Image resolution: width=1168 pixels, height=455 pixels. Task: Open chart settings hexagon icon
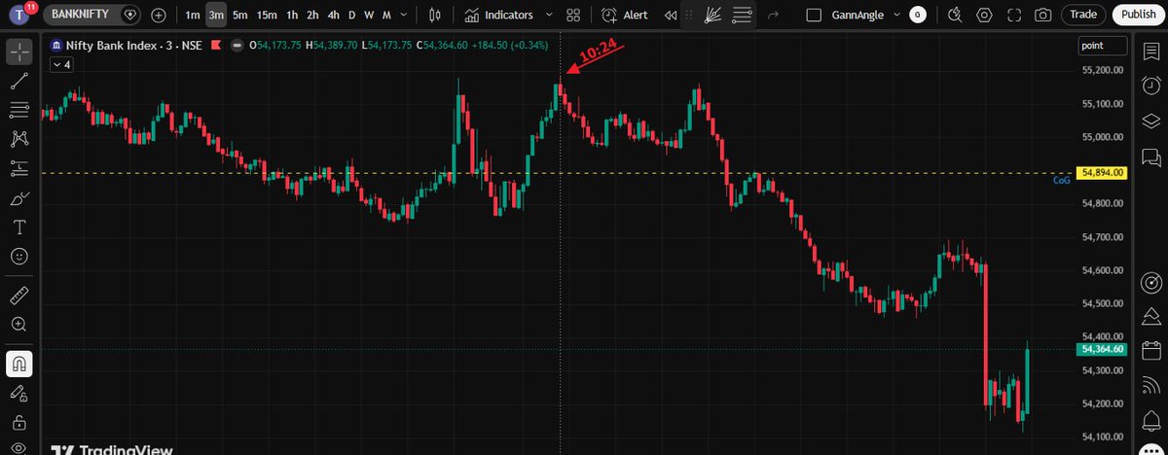click(985, 15)
